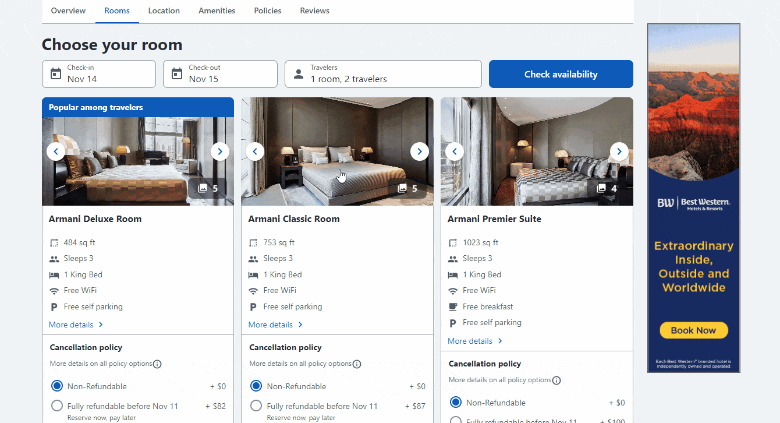This screenshot has width=780, height=423.
Task: Open policy info icon in Premier Suite card
Action: 556,380
